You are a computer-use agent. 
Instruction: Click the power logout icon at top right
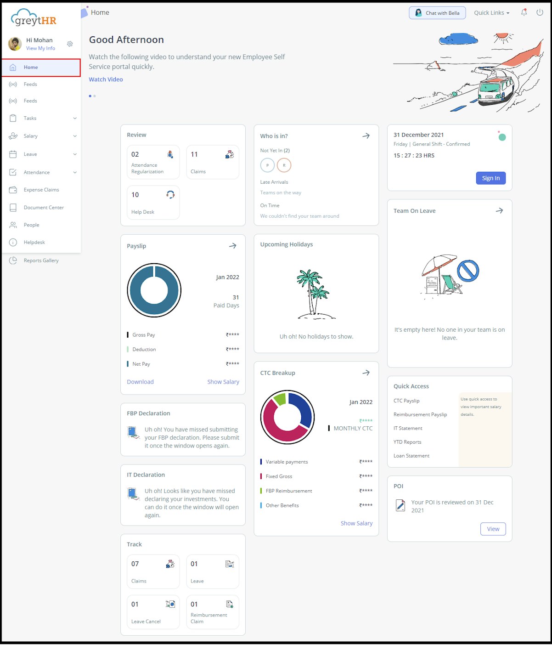(x=540, y=12)
